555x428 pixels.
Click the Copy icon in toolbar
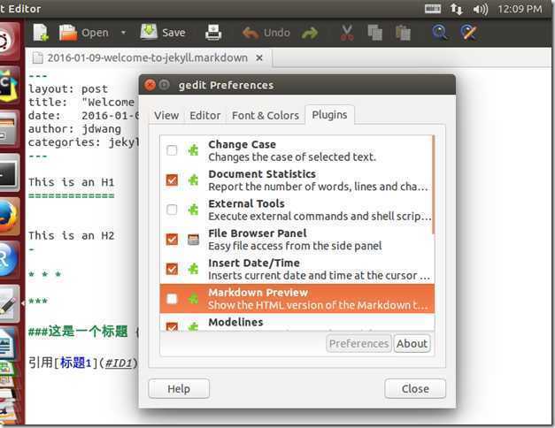coord(374,33)
